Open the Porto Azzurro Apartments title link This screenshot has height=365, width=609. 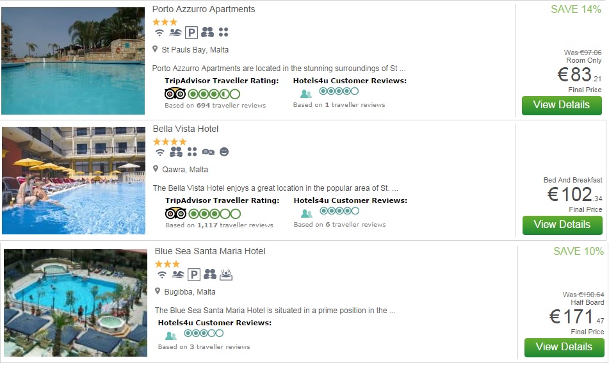pos(204,9)
